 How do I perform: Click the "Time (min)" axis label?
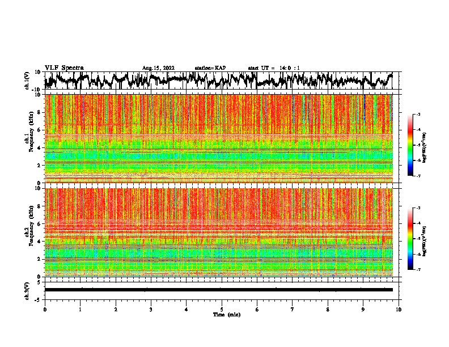(227, 315)
